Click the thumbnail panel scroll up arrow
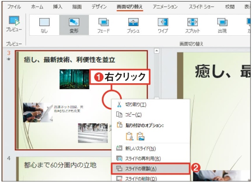 (x=157, y=51)
